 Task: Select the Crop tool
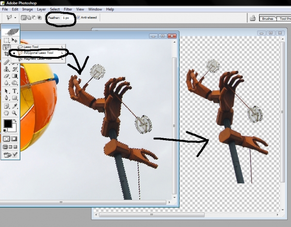pyautogui.click(x=6, y=54)
